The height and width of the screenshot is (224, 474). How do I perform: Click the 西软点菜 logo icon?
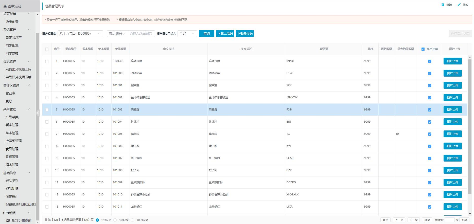(x=5, y=6)
